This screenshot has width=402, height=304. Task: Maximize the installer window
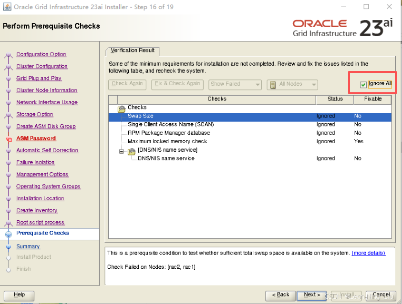[x=366, y=7]
